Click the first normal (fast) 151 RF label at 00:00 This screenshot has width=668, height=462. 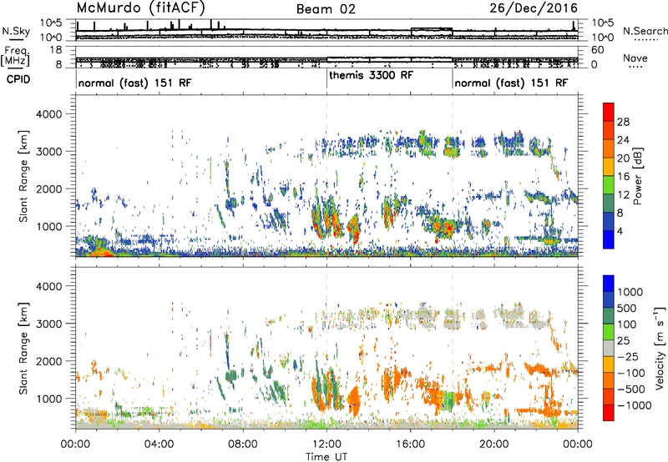pos(135,83)
